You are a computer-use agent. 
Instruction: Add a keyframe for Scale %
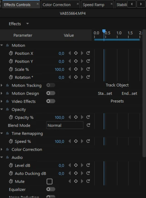pyautogui.click(x=76, y=69)
